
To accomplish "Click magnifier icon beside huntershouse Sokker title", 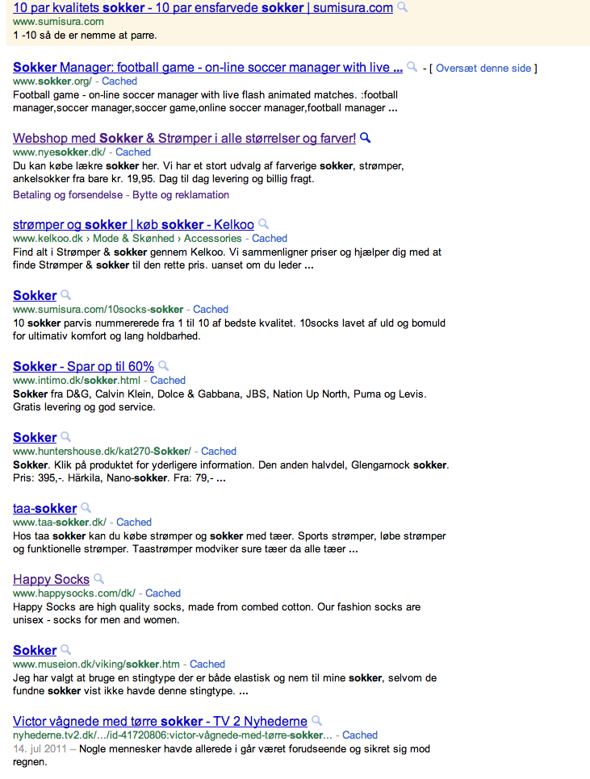I will click(65, 437).
